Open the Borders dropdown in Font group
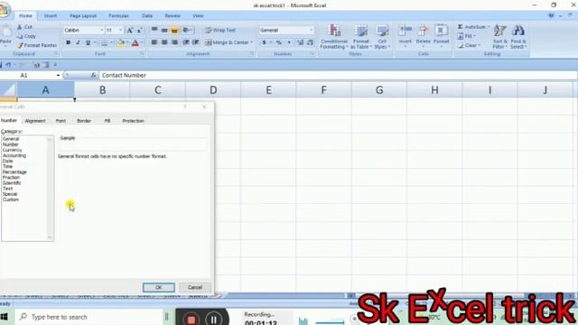This screenshot has width=578, height=325. click(111, 42)
